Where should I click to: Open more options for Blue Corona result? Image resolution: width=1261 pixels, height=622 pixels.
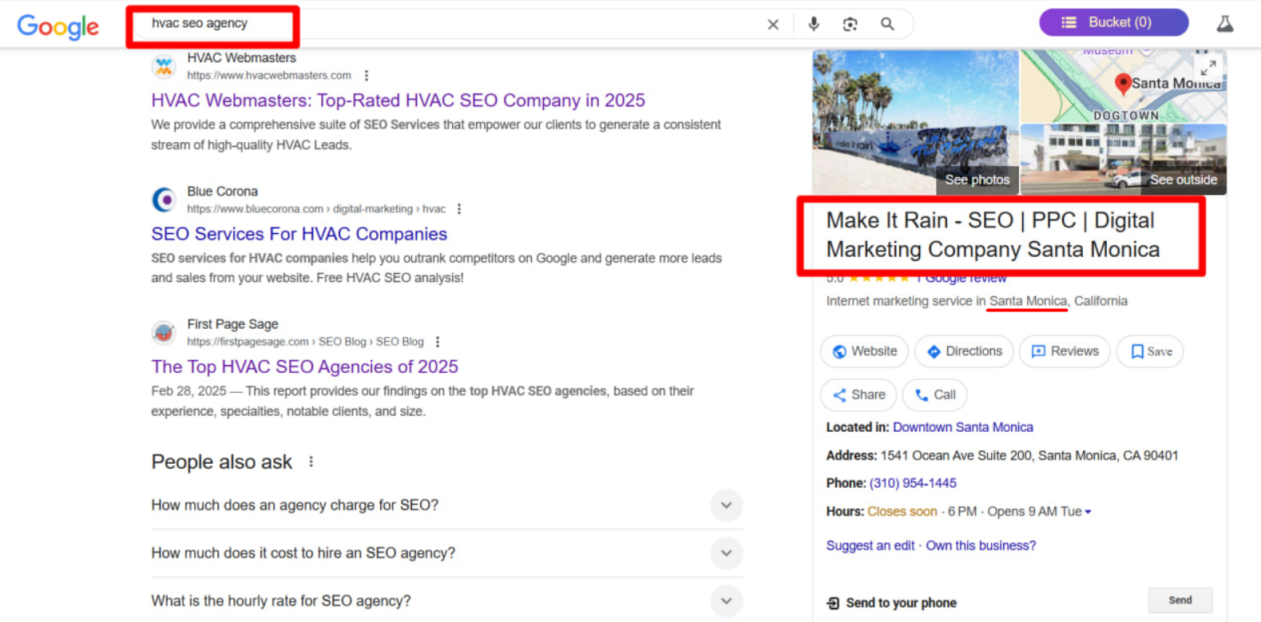(459, 209)
